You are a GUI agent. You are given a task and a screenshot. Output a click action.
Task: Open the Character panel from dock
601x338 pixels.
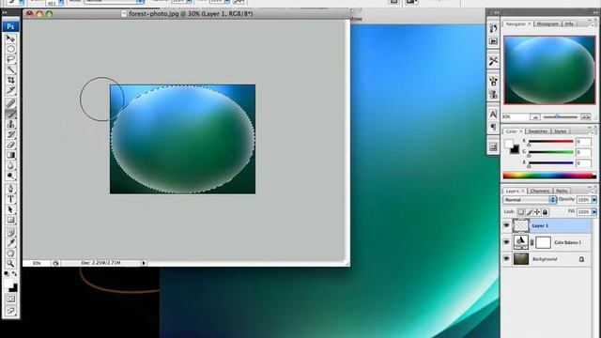[493, 115]
